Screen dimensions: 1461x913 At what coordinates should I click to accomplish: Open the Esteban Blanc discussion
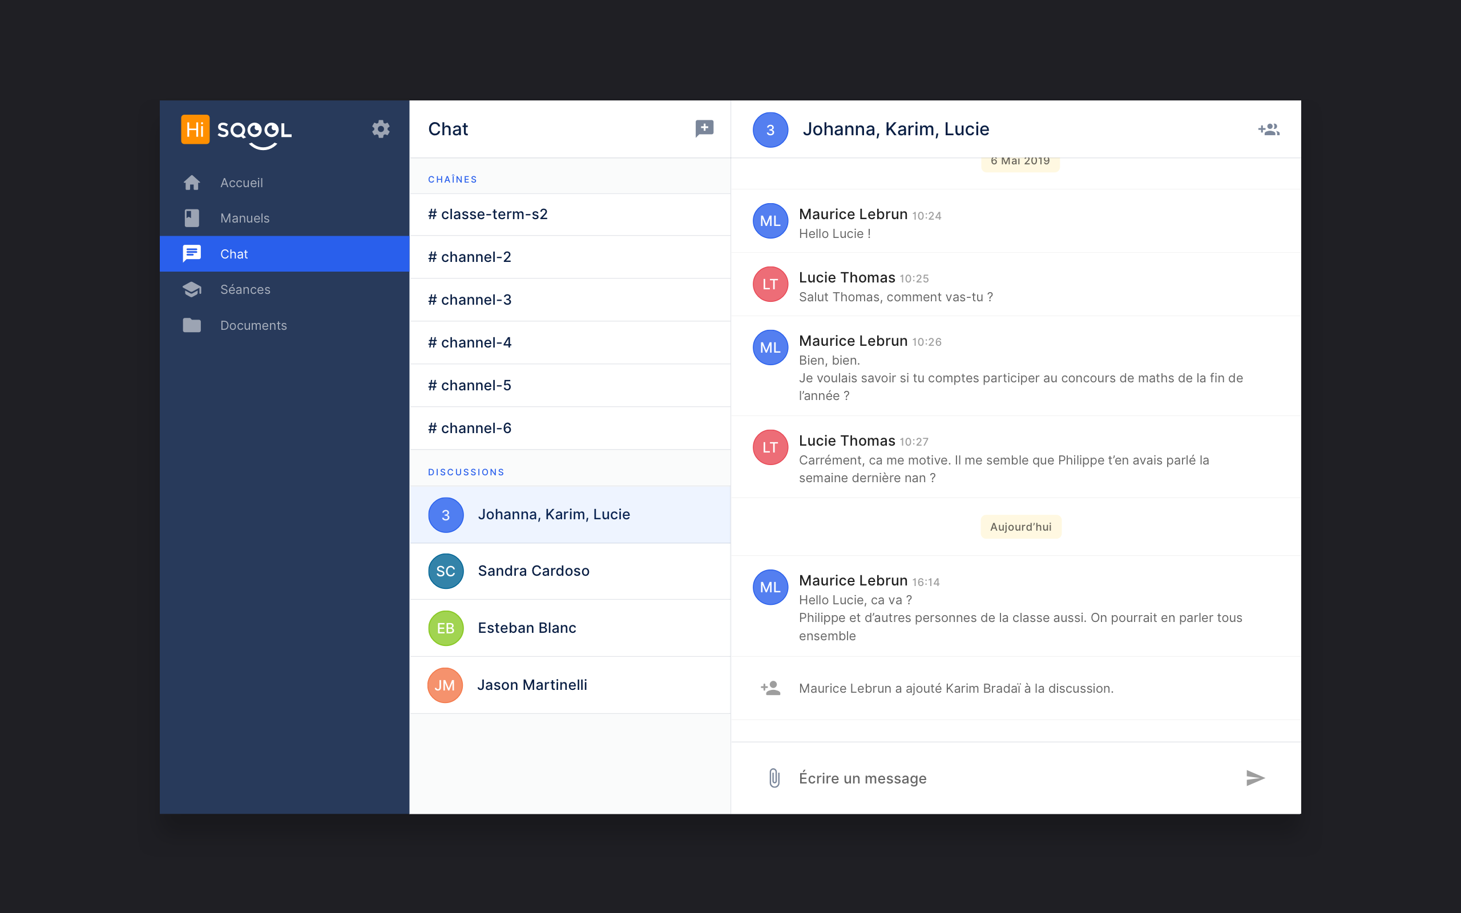pyautogui.click(x=570, y=628)
